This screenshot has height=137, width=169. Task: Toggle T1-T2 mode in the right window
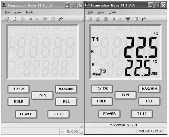click(x=142, y=114)
